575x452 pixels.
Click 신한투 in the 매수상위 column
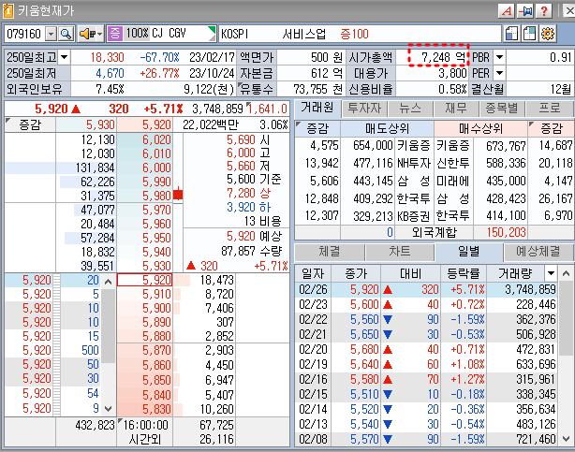(453, 163)
